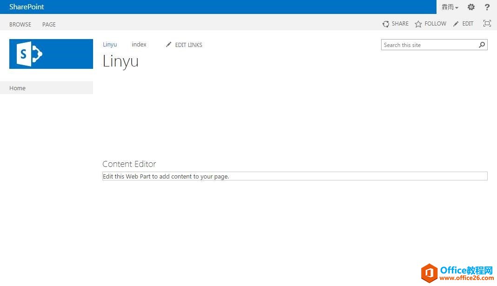Click inside the Search this site box
This screenshot has height=286, width=497.
click(x=423, y=45)
